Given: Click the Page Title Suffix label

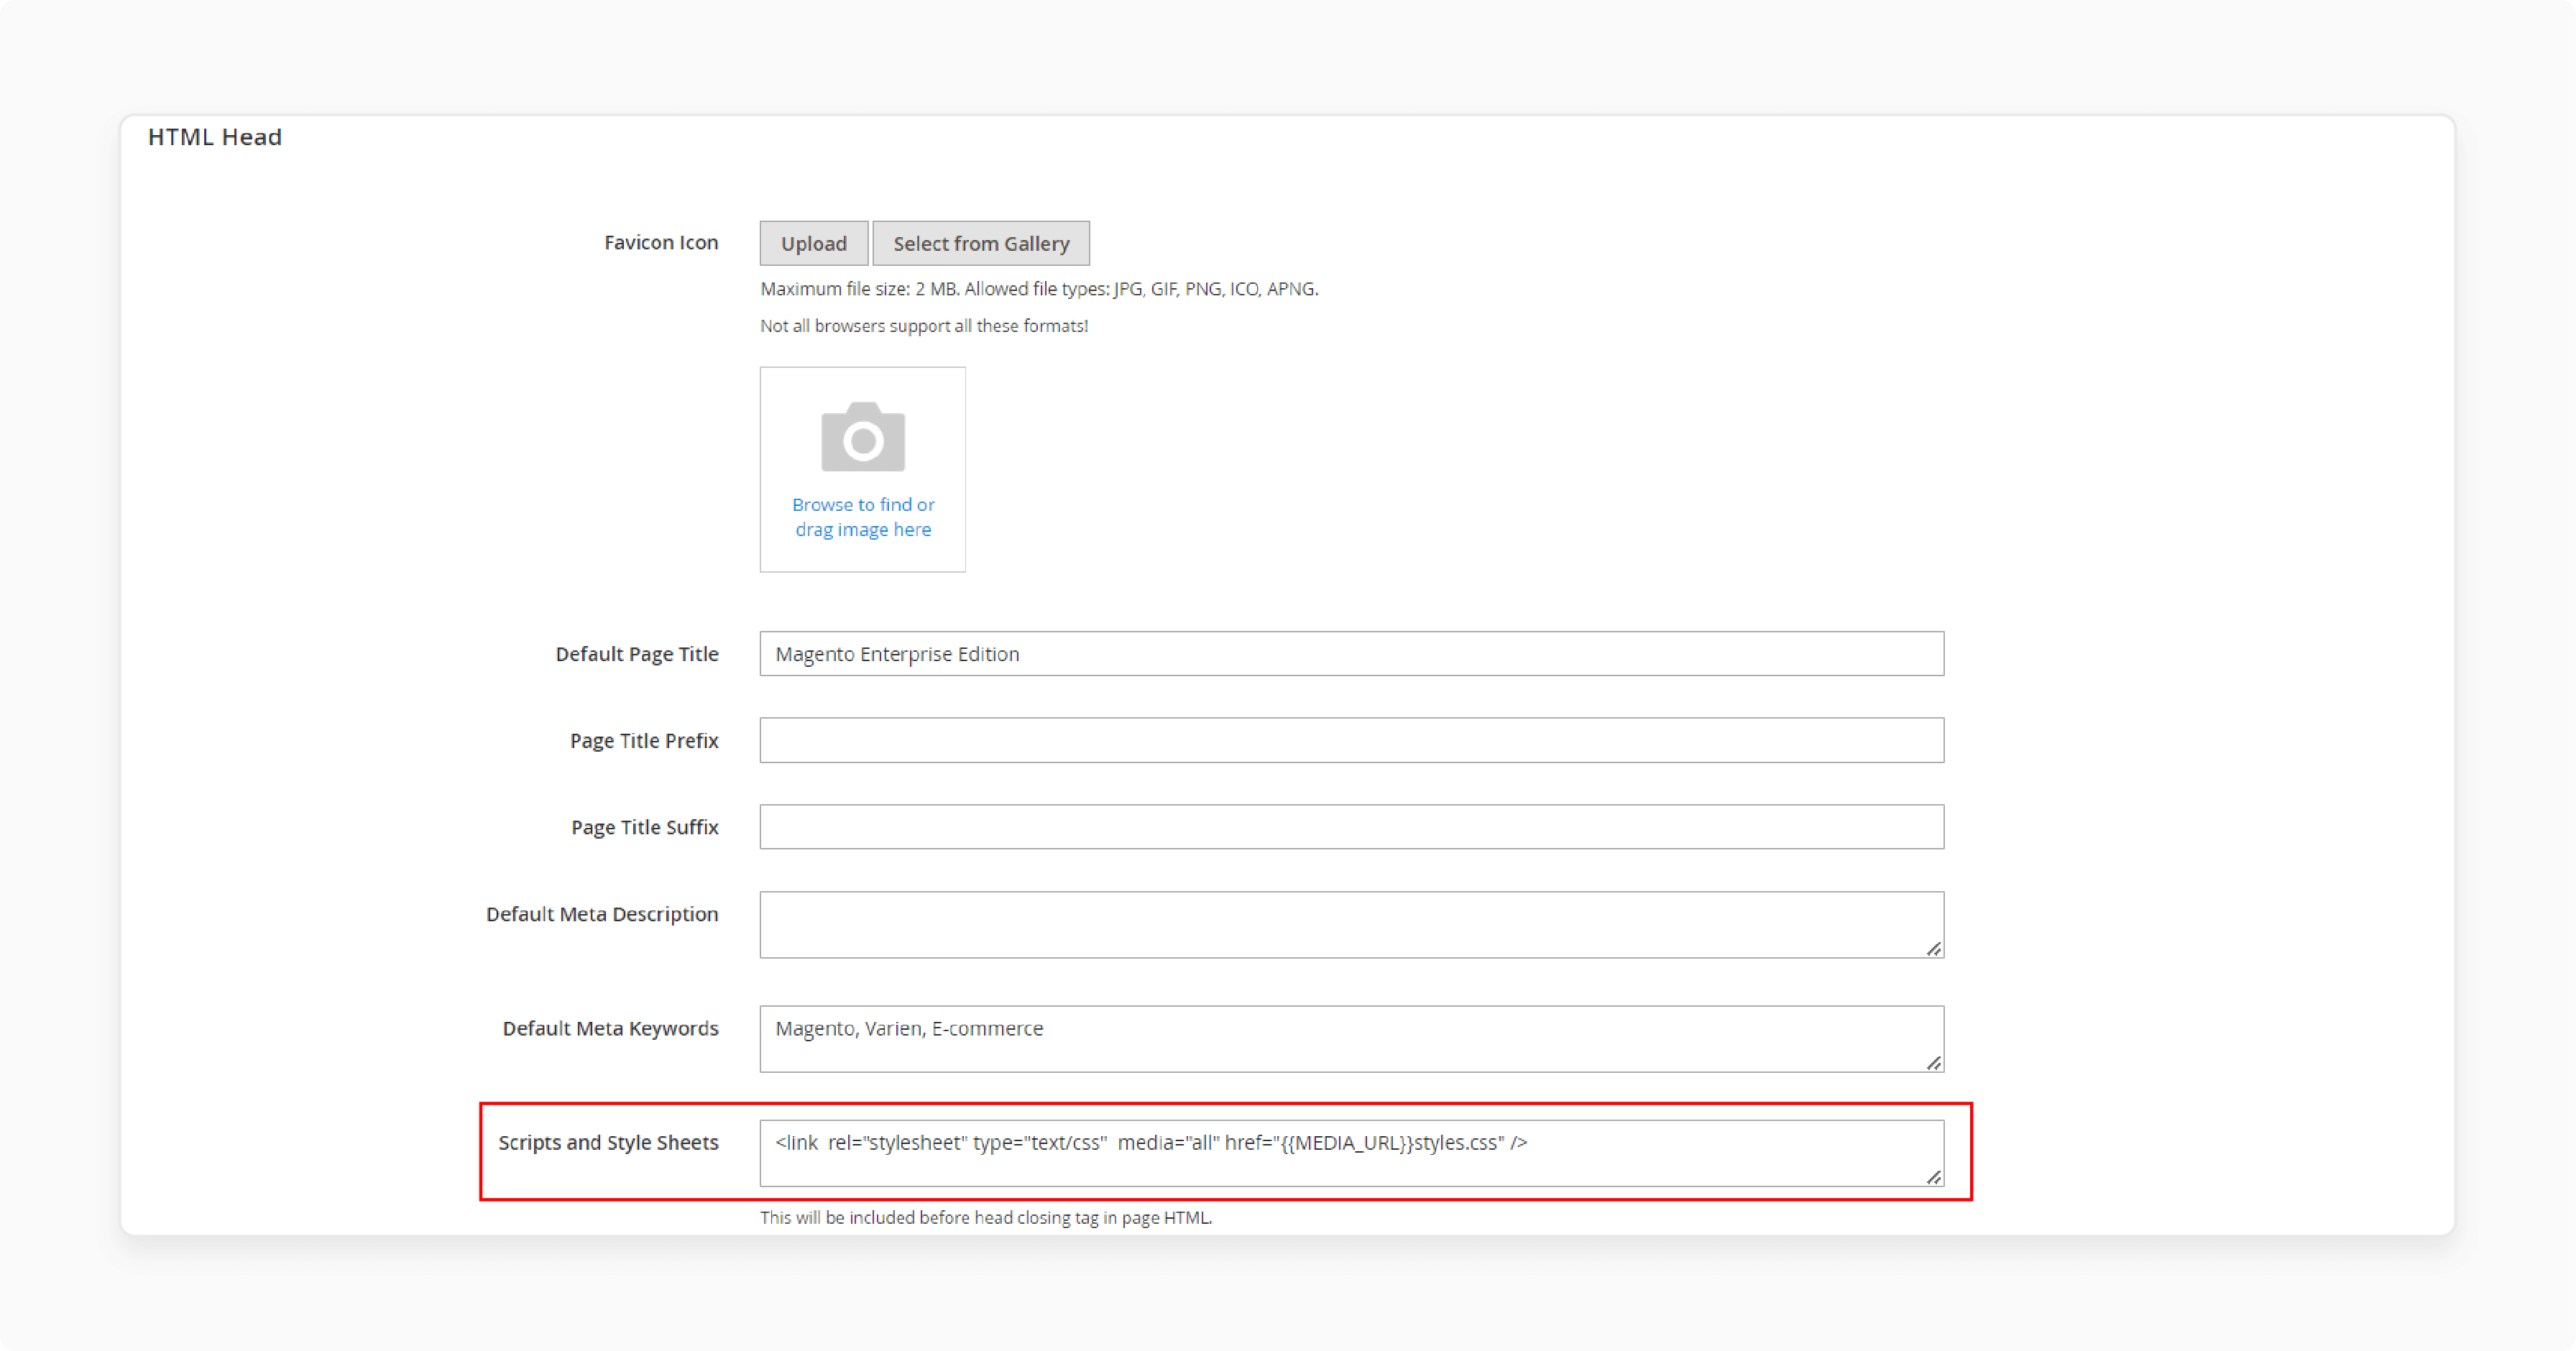Looking at the screenshot, I should (645, 827).
